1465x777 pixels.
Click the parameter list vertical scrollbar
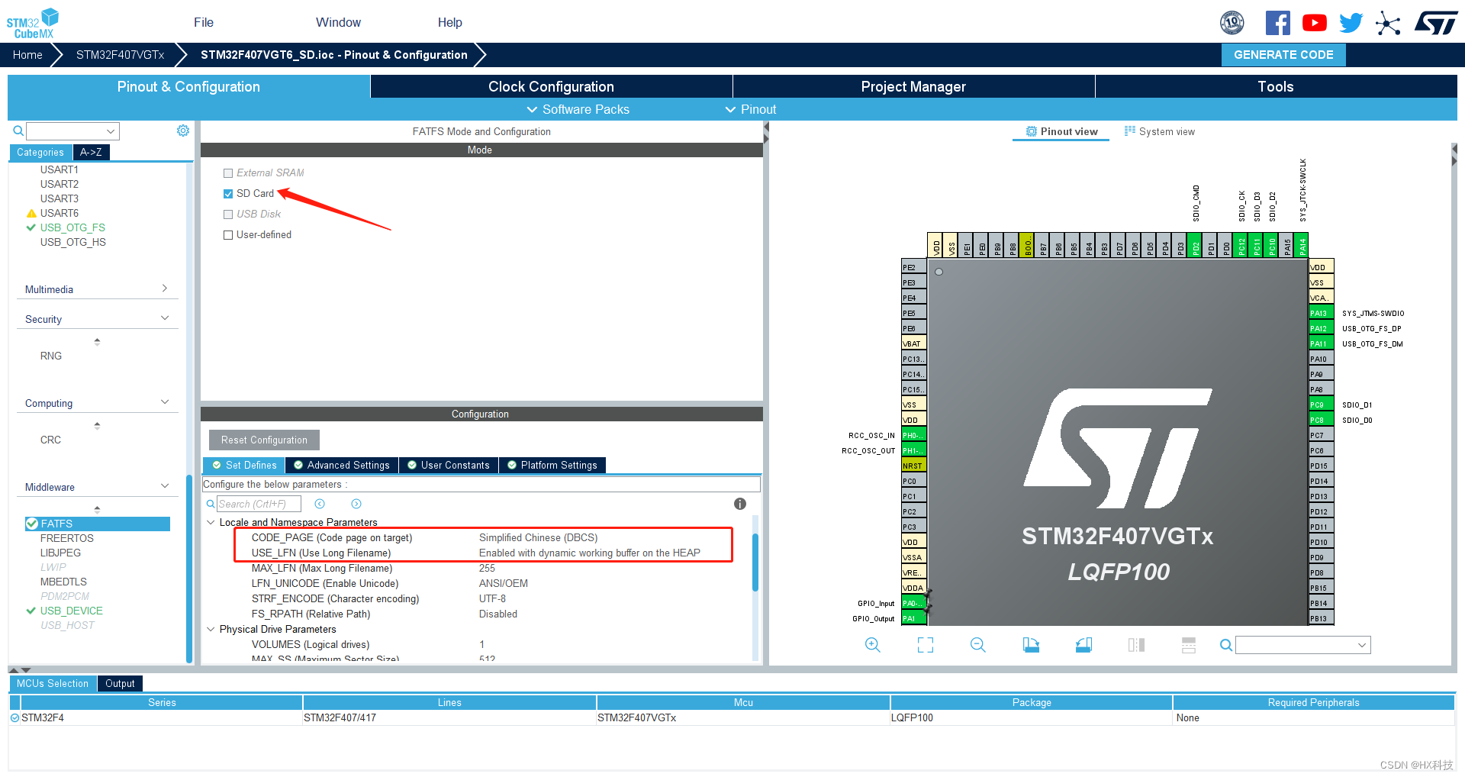[x=755, y=562]
